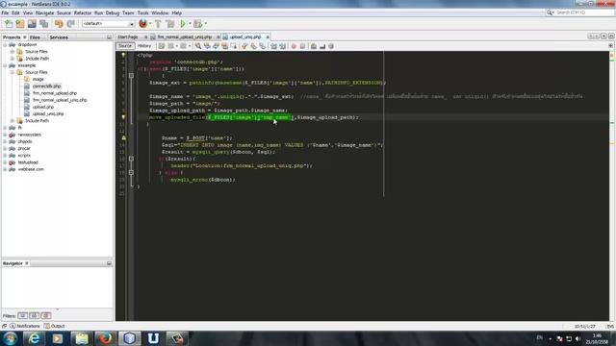Click the Undo toolbar icon

coord(59,24)
